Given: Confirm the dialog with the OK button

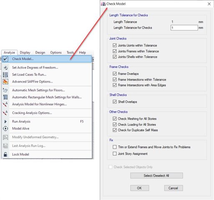Looking at the screenshot, I should (x=140, y=188).
